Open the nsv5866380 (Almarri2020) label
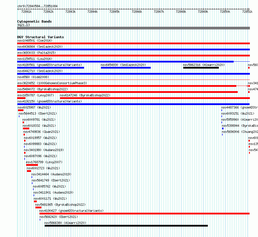The height and width of the screenshot is (237, 258). [65, 223]
